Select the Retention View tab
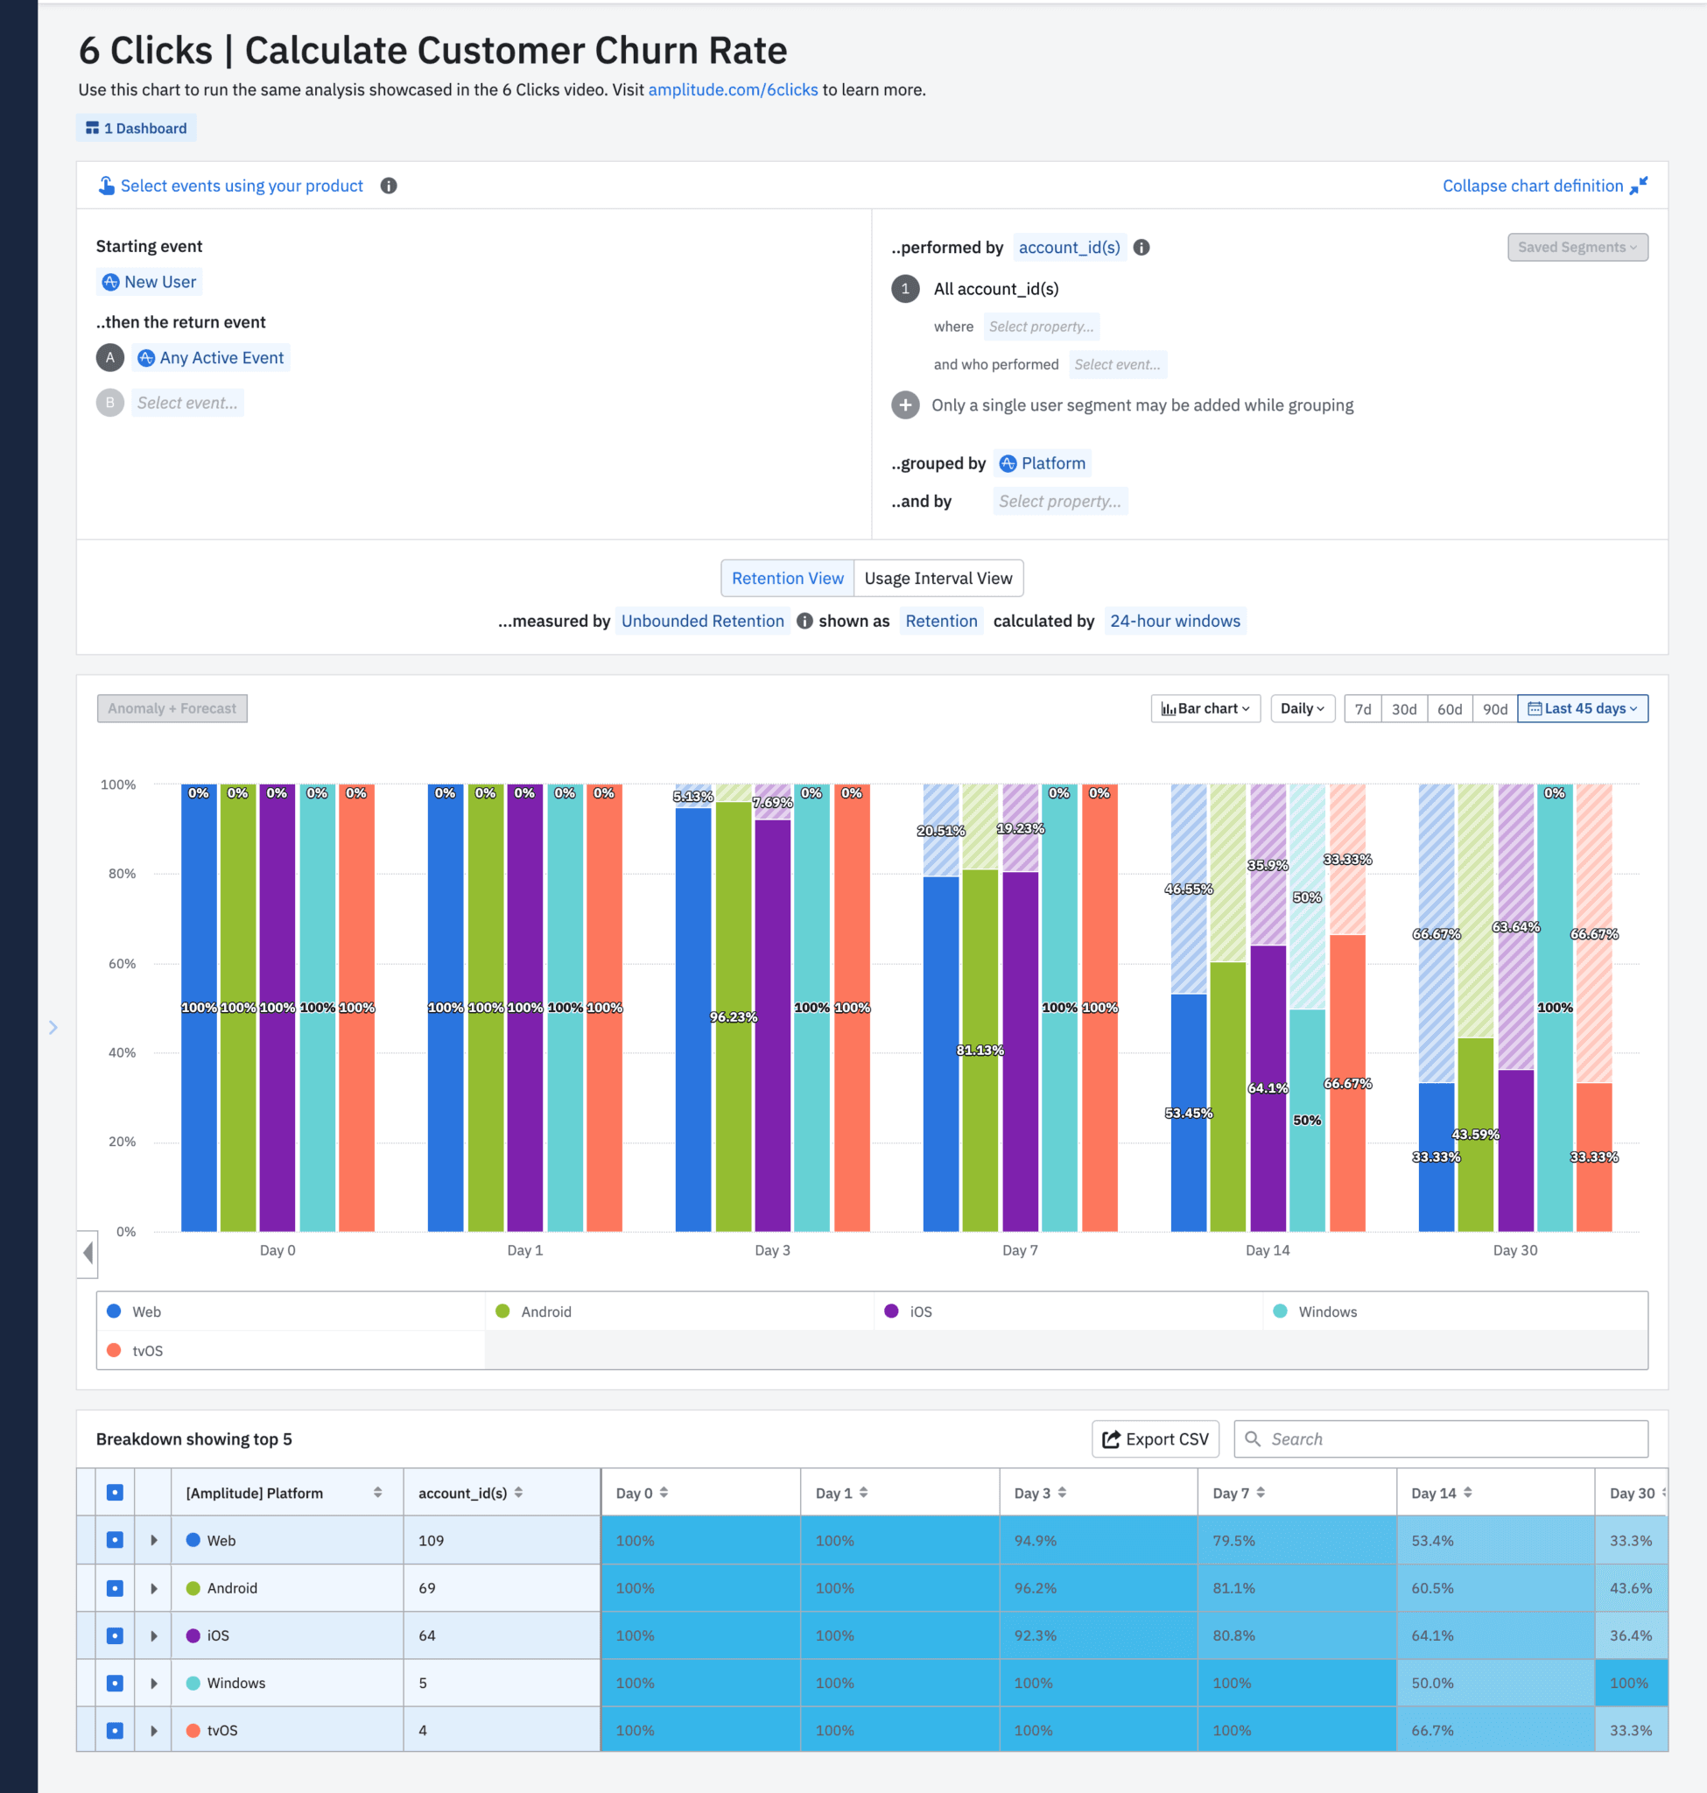 (787, 578)
